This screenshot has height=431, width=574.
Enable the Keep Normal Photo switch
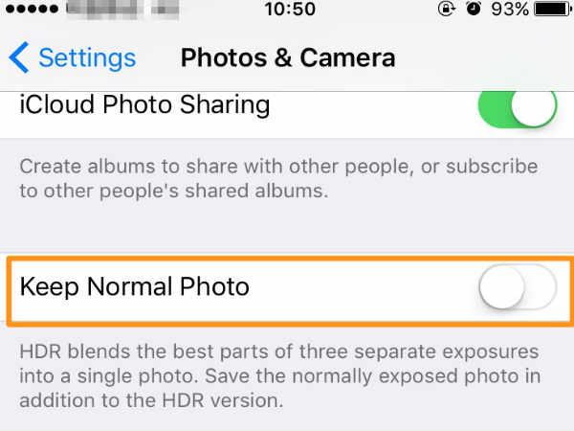coord(518,287)
